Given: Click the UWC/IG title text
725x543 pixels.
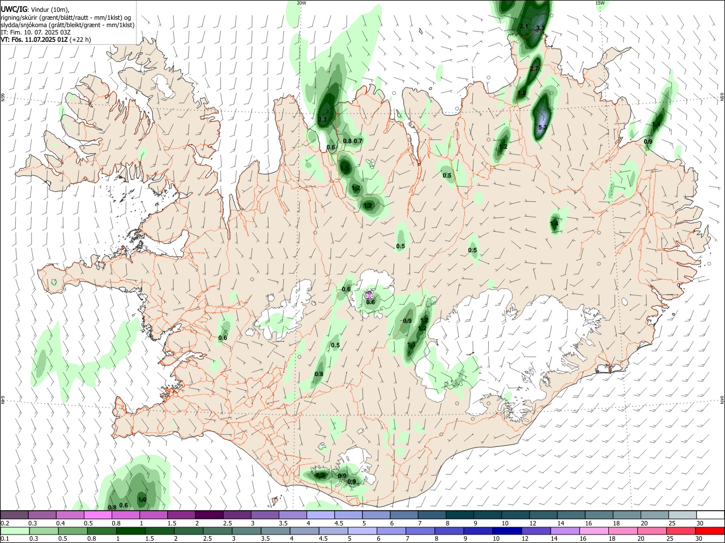Looking at the screenshot, I should 14,9.
